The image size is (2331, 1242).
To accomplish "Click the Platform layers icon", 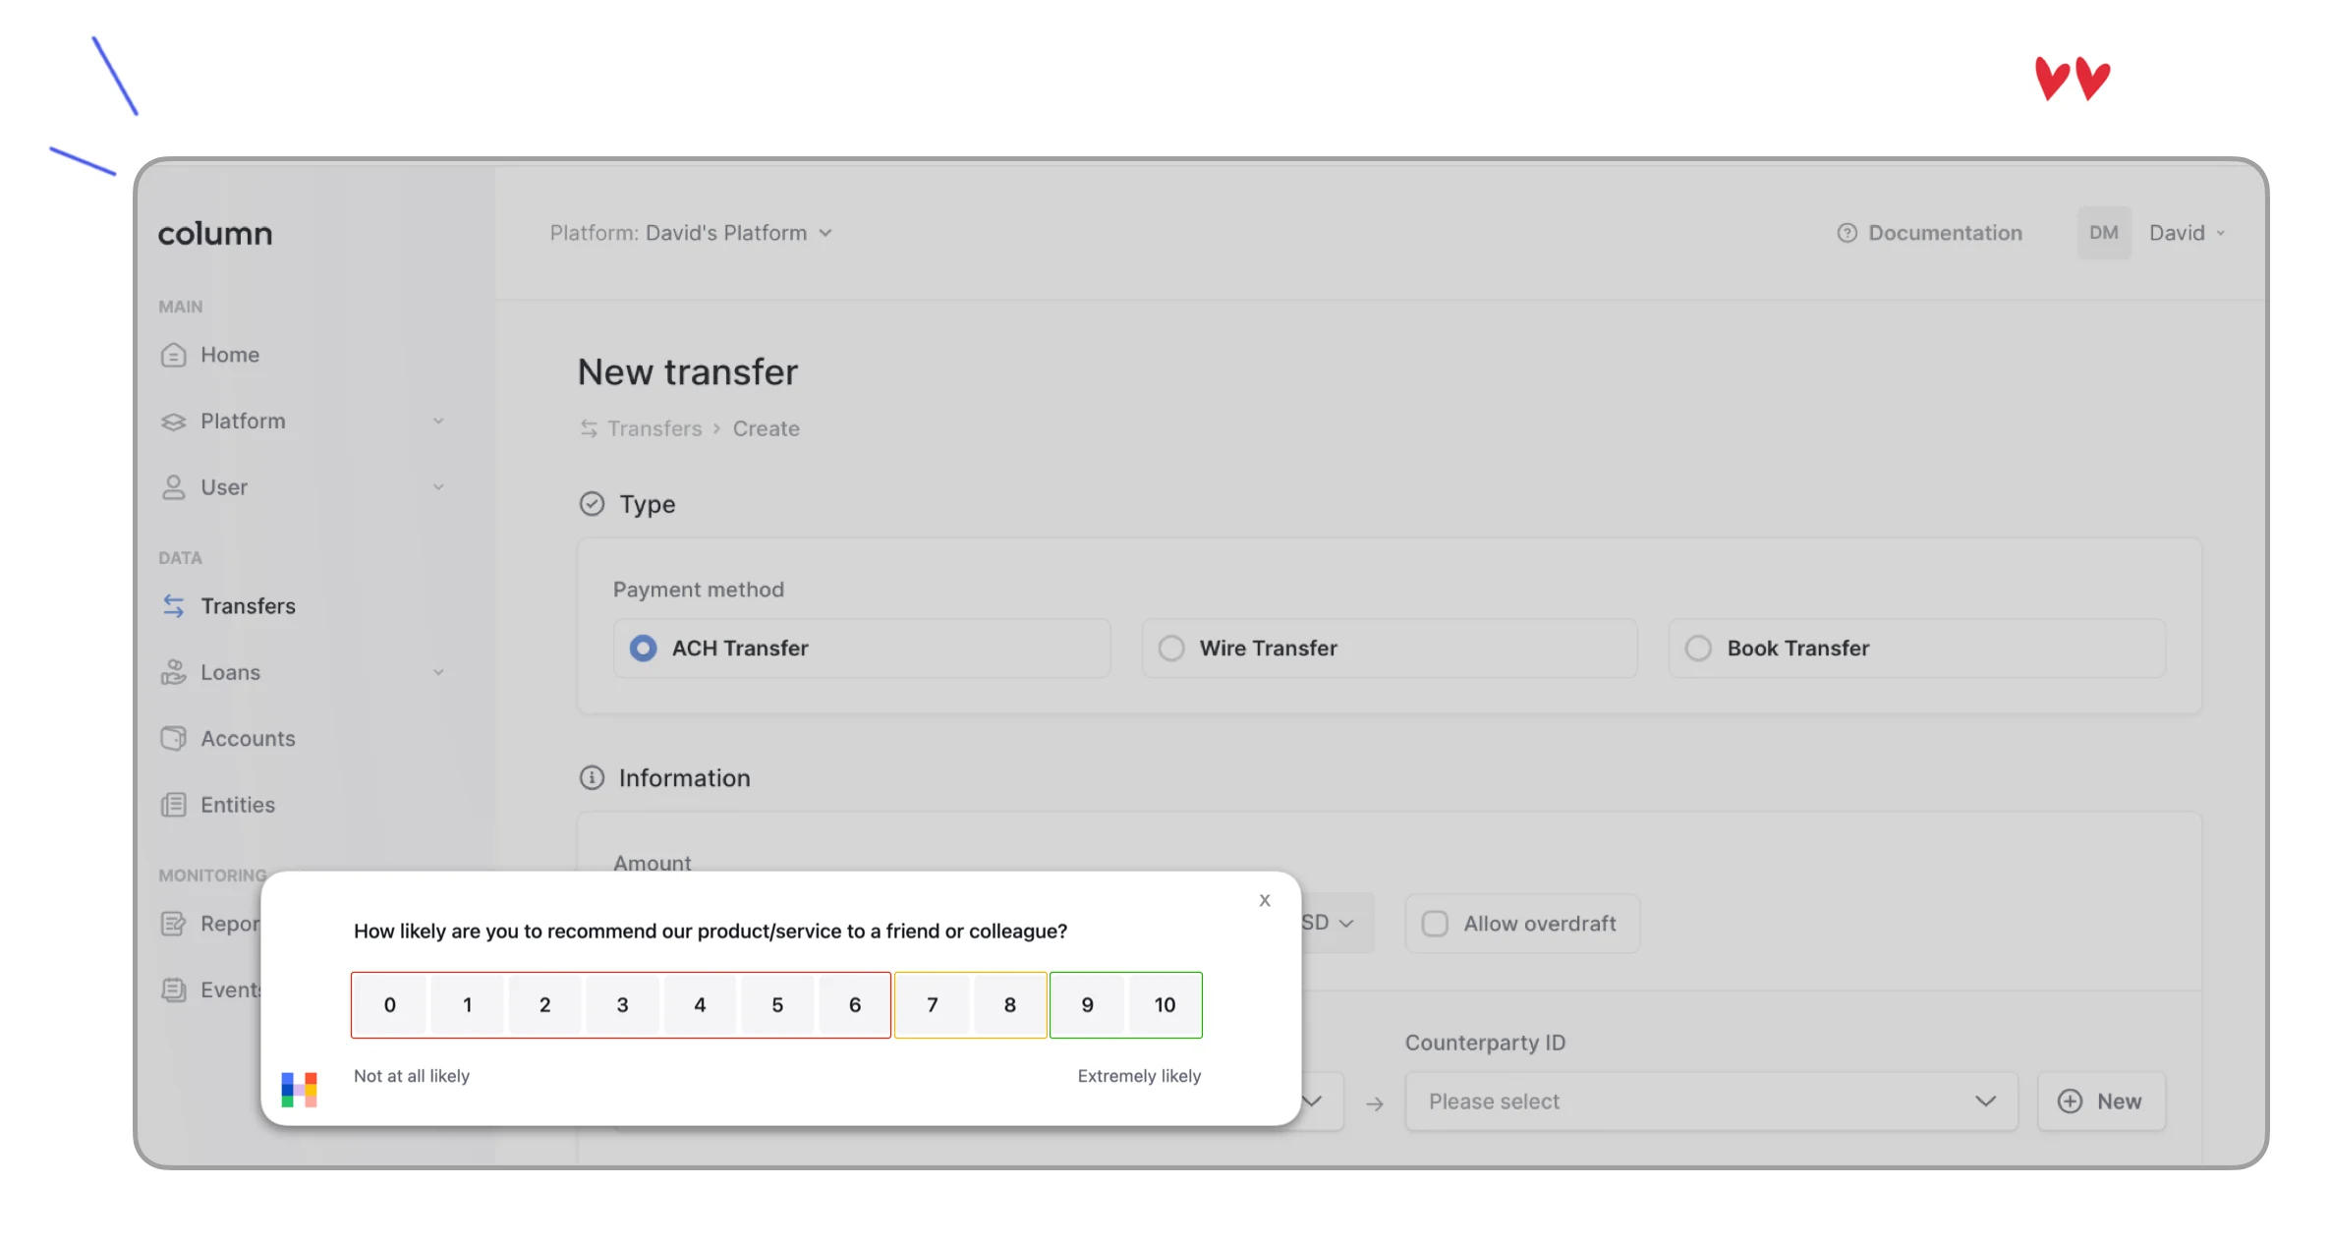I will click(x=173, y=422).
